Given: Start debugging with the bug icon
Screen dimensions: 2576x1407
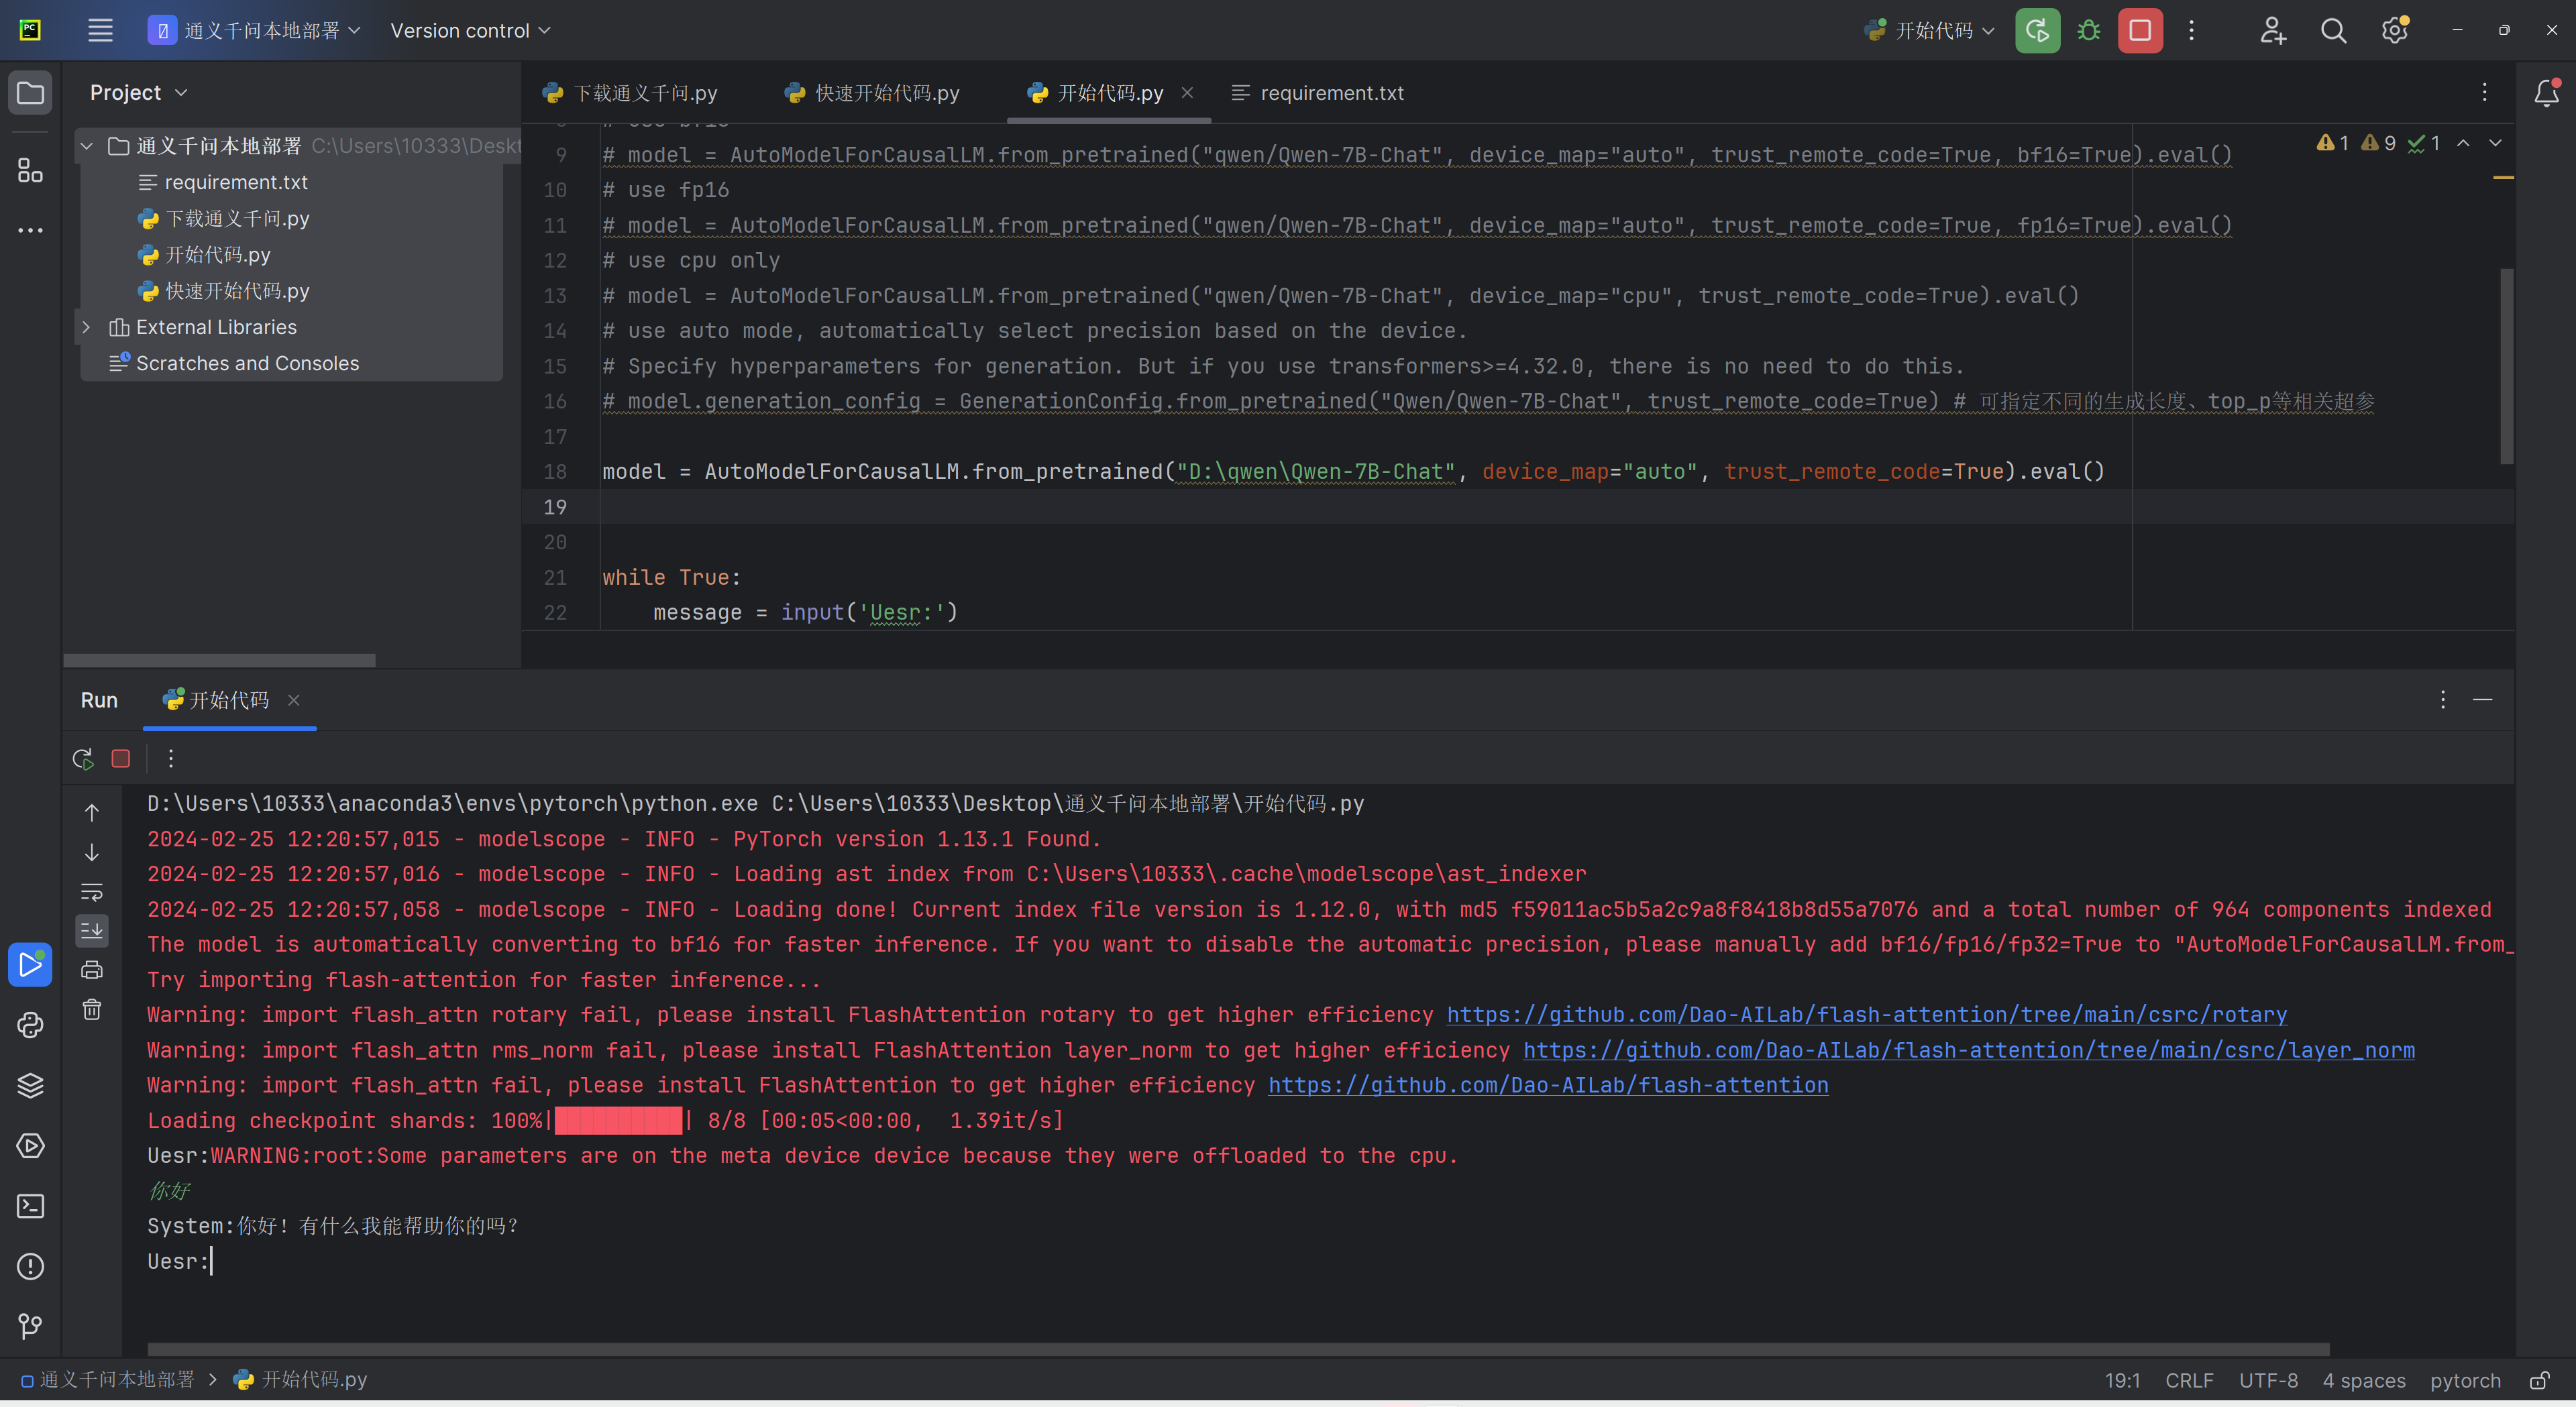Looking at the screenshot, I should [2088, 30].
